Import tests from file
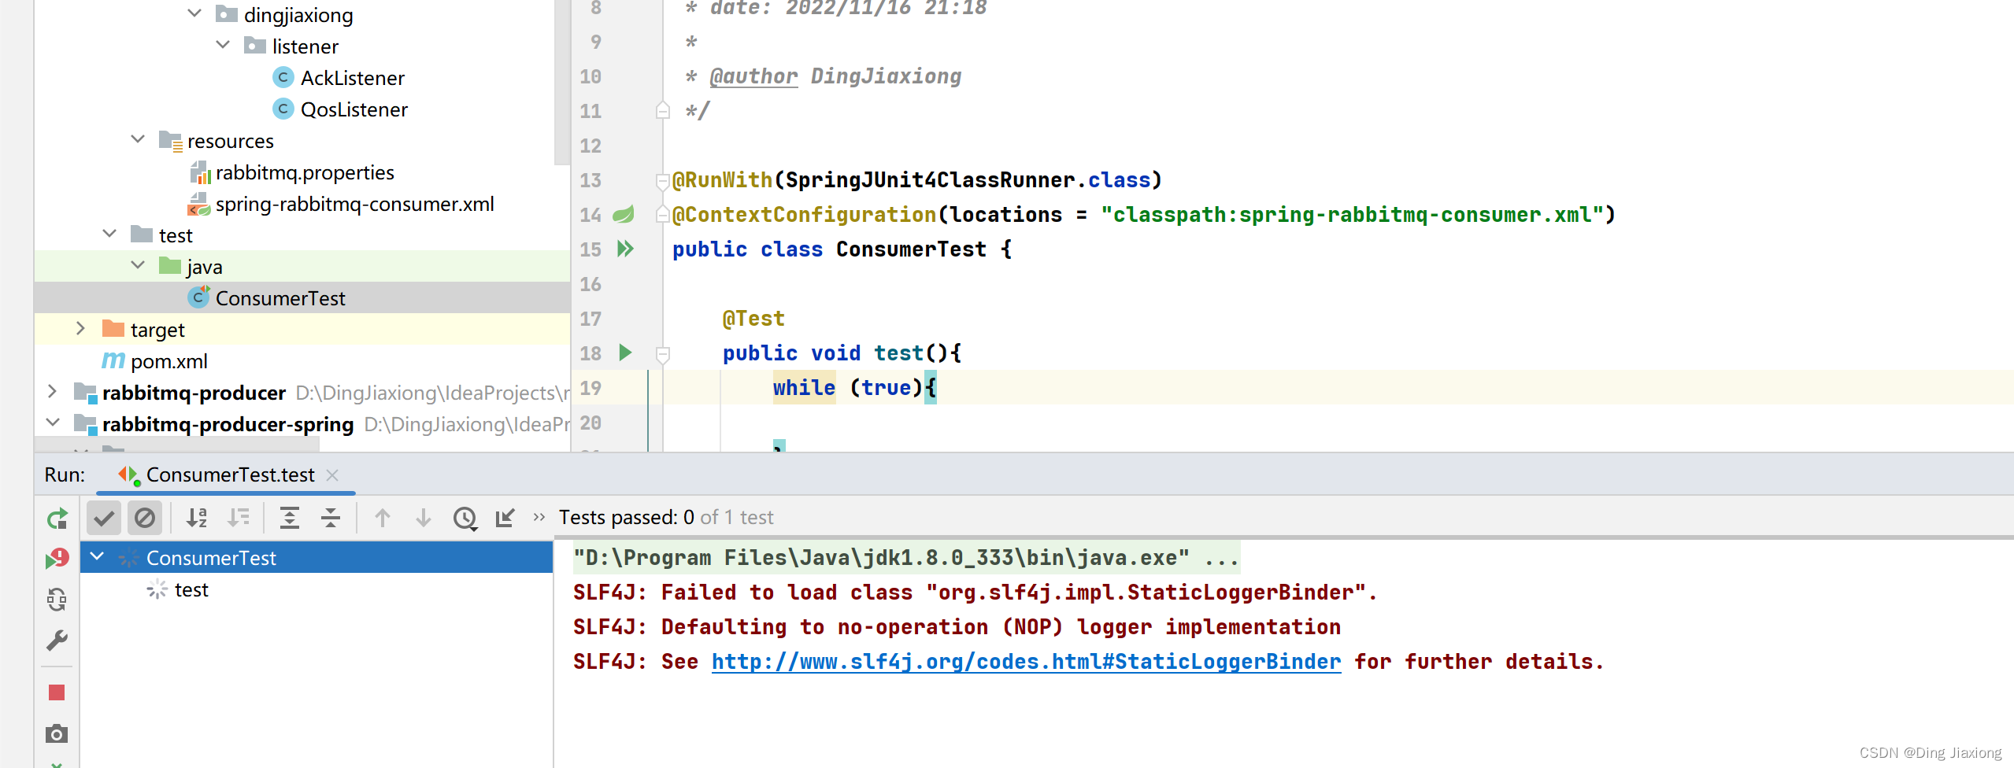2014x768 pixels. tap(505, 518)
